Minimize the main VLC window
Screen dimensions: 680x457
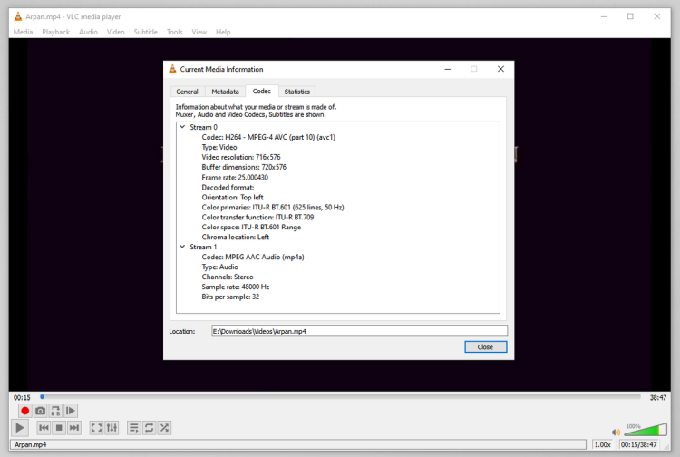coord(604,16)
